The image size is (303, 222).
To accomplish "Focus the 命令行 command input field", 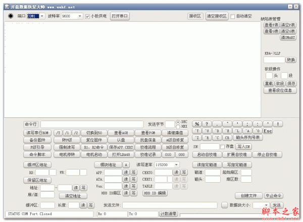I will point(92,124).
